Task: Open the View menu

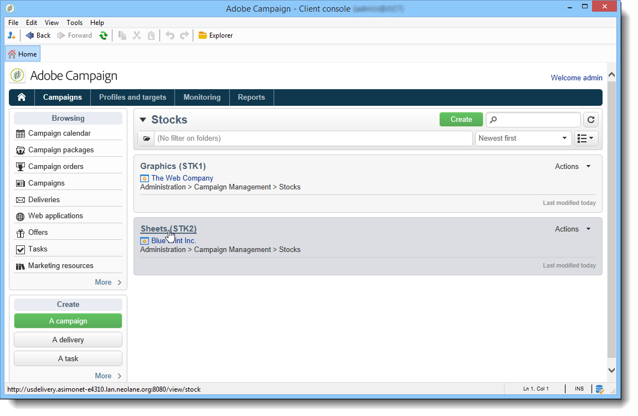Action: 52,22
